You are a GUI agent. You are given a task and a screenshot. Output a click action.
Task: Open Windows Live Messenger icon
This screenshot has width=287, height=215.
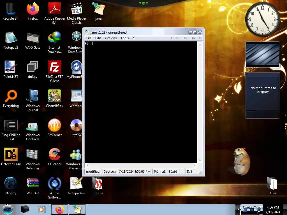tap(74, 159)
